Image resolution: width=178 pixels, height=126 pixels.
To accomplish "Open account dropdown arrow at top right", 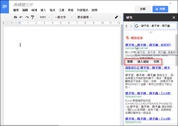I will tap(170, 3).
